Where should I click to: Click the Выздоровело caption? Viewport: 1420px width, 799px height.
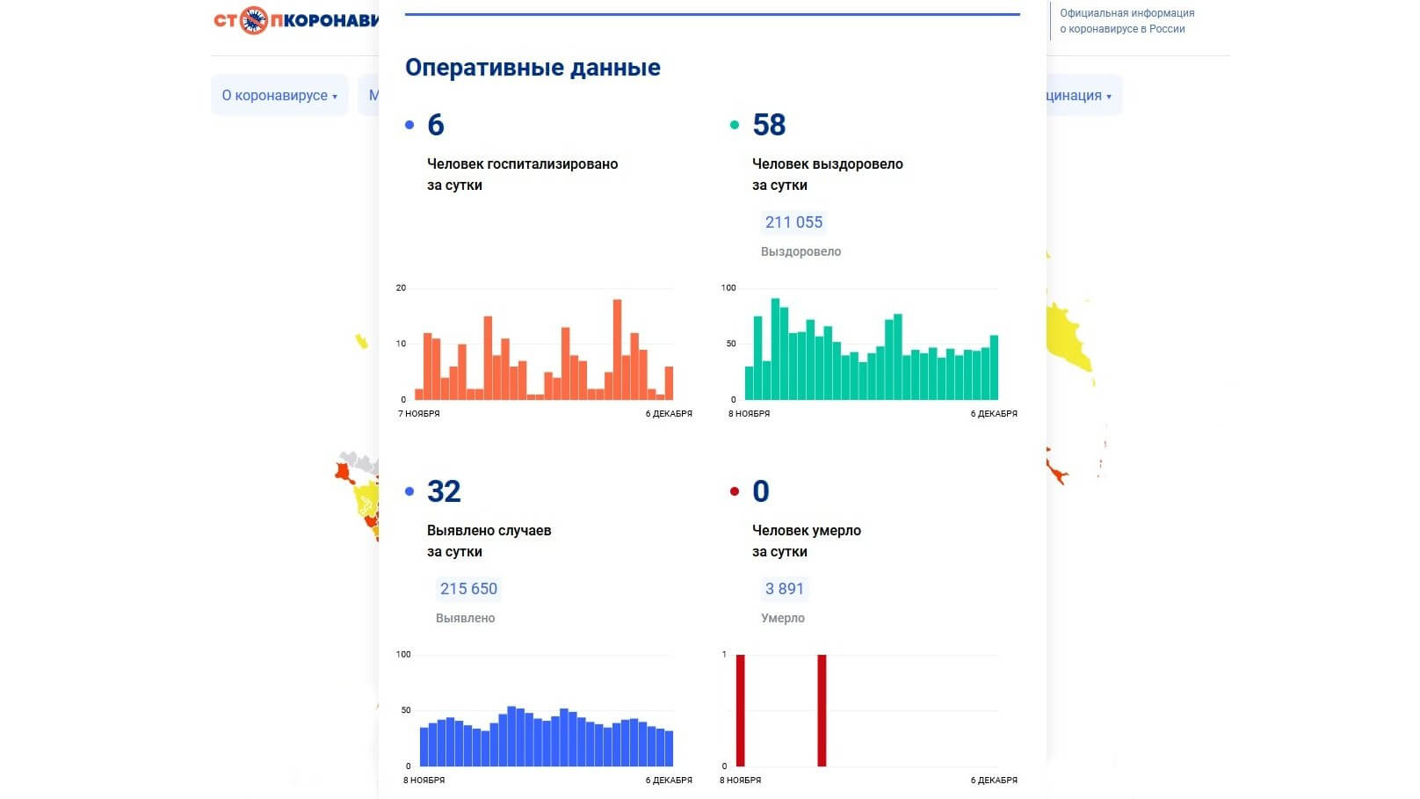pos(801,251)
